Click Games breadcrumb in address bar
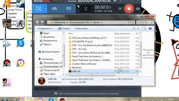179x101 pixels. (96, 22)
